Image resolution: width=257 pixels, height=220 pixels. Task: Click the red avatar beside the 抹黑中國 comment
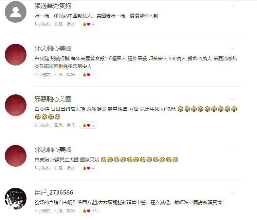tap(16, 105)
